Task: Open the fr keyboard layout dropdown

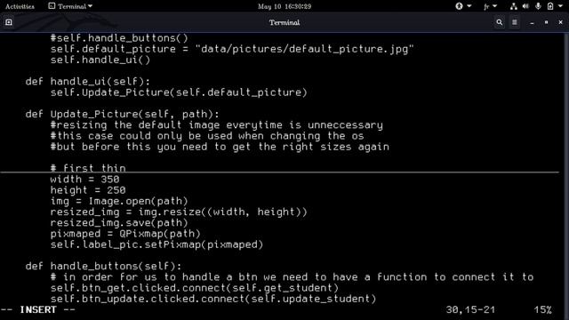Action: click(x=490, y=6)
